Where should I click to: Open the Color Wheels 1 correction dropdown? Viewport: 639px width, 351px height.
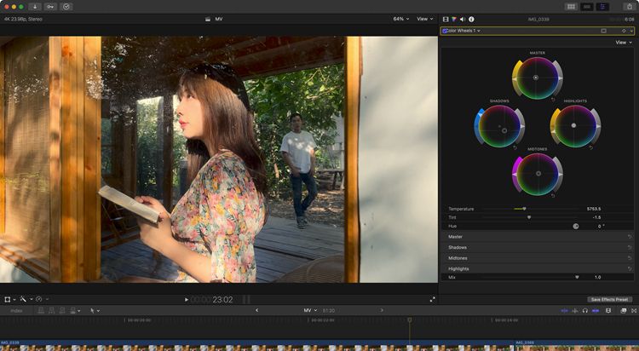pos(464,31)
